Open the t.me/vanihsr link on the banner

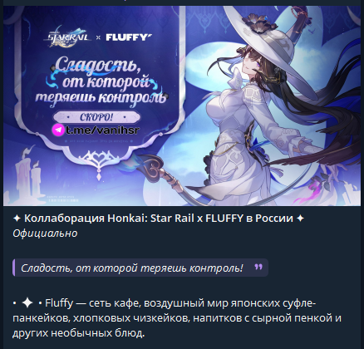[x=102, y=130]
